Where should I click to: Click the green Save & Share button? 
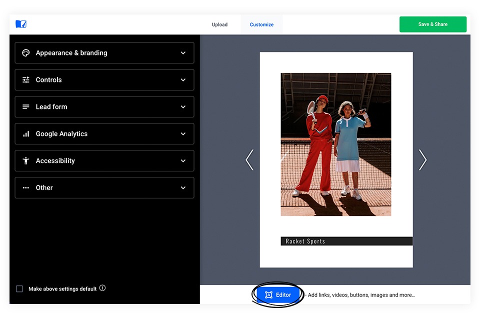(433, 24)
